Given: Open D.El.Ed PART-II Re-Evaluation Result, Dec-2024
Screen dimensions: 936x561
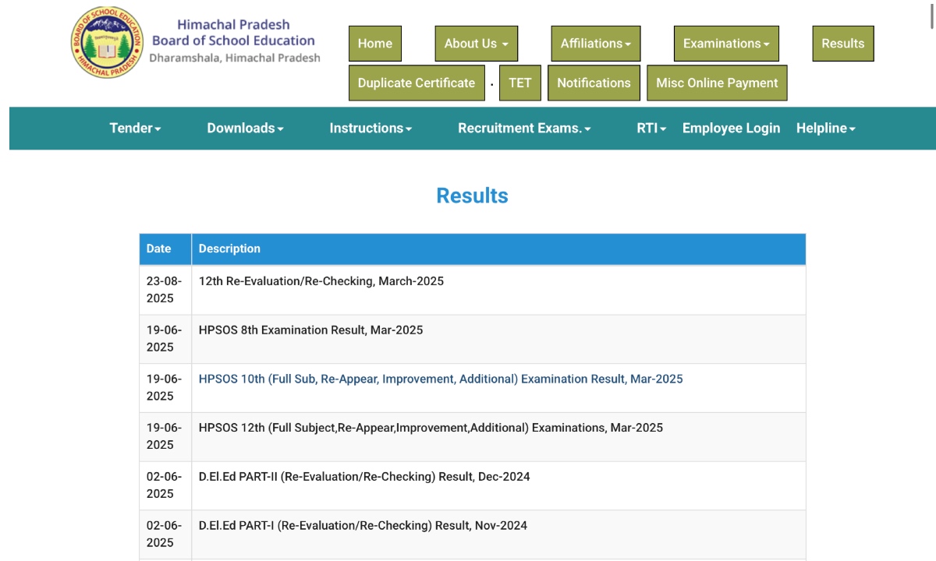Looking at the screenshot, I should point(364,477).
